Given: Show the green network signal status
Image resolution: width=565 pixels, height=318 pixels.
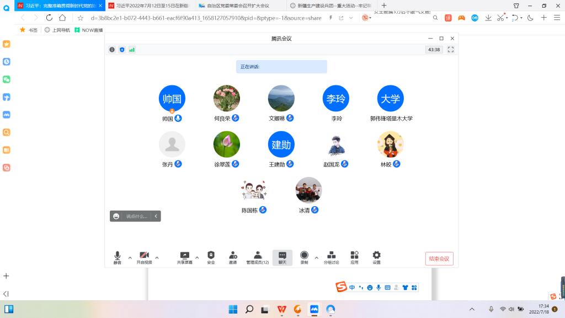Looking at the screenshot, I should [x=132, y=50].
